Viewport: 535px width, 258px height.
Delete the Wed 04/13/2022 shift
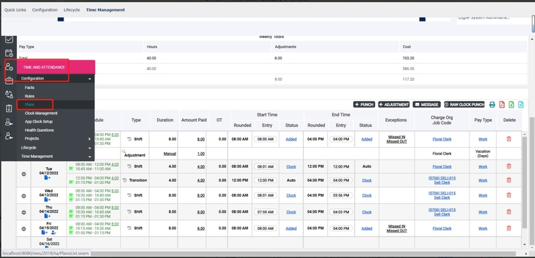[x=509, y=195]
